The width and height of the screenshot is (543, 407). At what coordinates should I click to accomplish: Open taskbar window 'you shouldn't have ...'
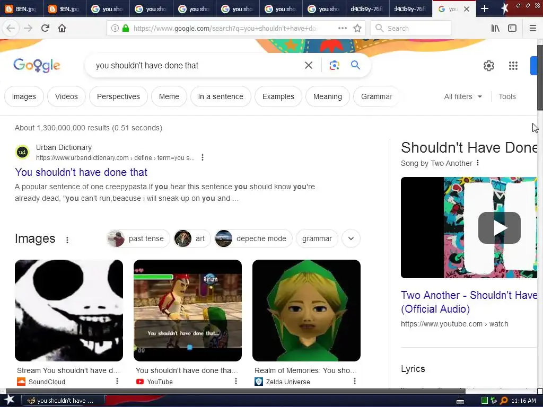(63, 401)
